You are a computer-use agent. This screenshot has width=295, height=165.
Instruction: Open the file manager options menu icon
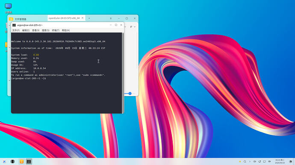pyautogui.click(x=111, y=18)
